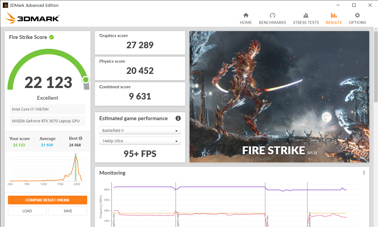Click the green validation checkmark icon

point(51,37)
